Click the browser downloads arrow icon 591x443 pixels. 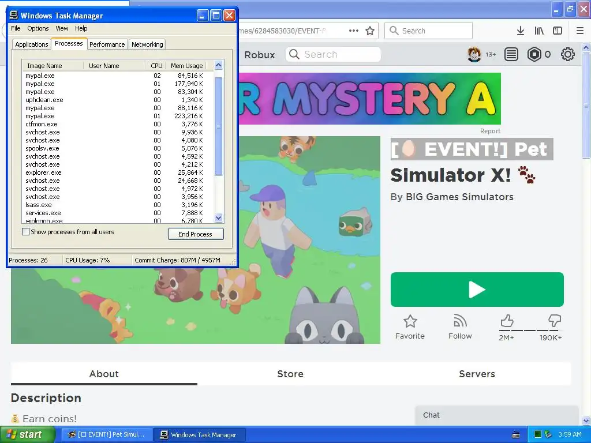click(x=520, y=31)
